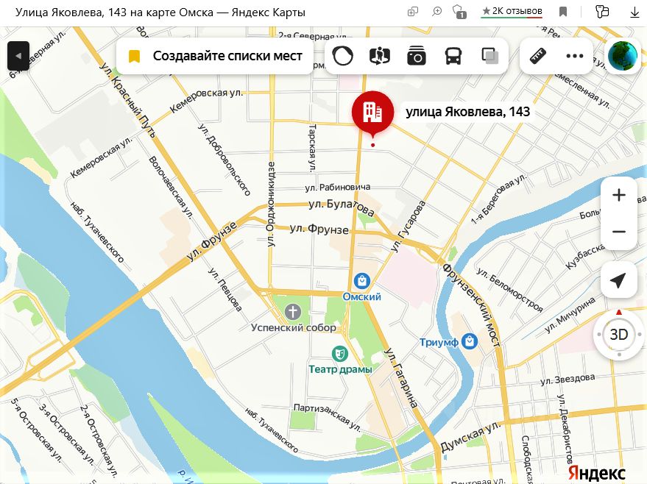This screenshot has width=647, height=484.
Task: Open the profile via globe avatar
Action: 623,56
